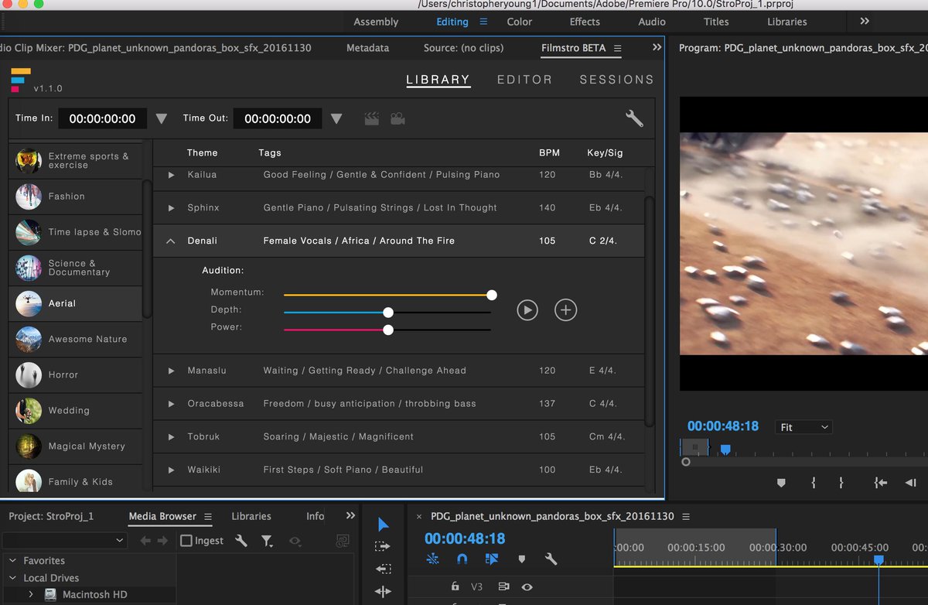Image resolution: width=928 pixels, height=605 pixels.
Task: Open timeline display settings wrench
Action: pos(551,559)
